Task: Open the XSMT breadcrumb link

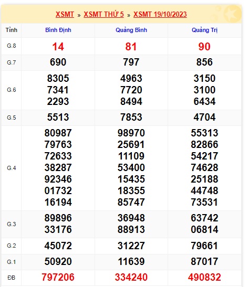Action: [65, 14]
